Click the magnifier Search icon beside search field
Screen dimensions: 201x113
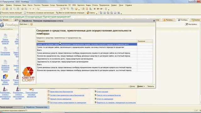(x=38, y=9)
